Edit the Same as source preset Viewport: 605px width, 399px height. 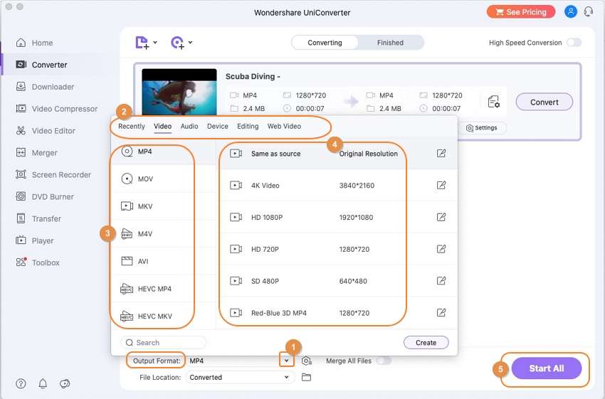[x=441, y=154]
